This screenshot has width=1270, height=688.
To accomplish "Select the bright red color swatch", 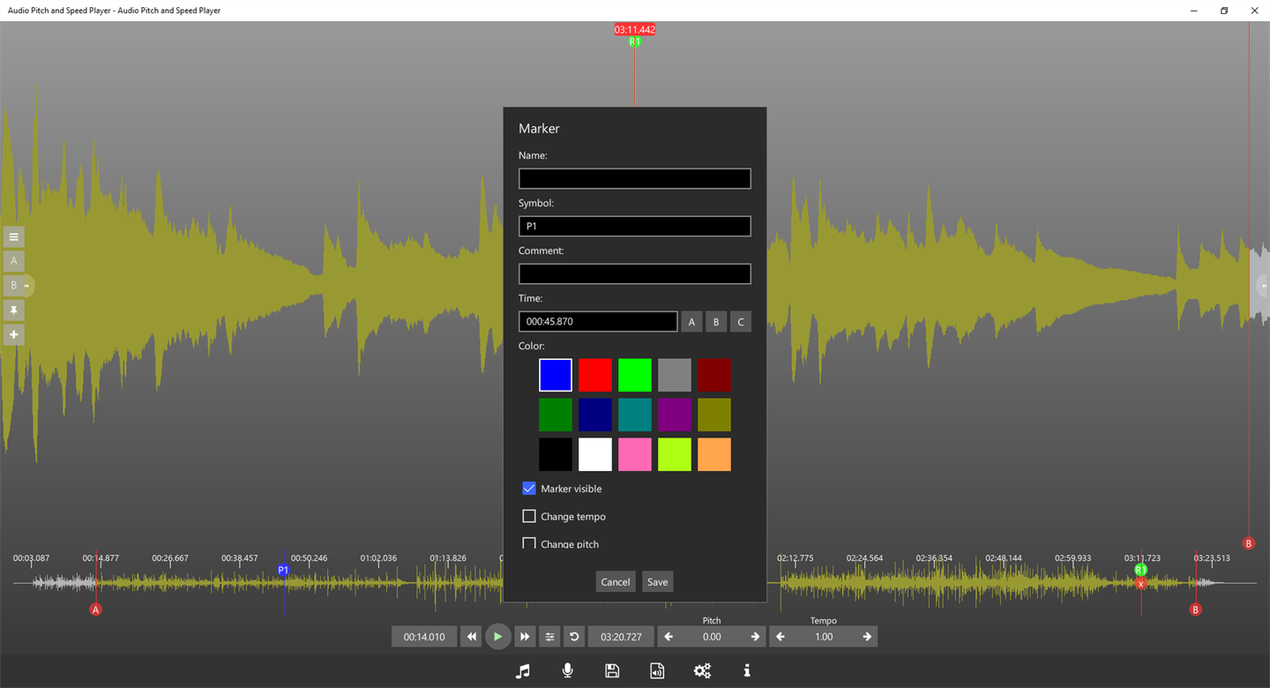I will [x=595, y=375].
